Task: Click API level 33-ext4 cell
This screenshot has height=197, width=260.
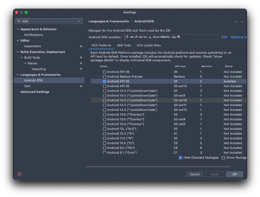Action: click(179, 119)
